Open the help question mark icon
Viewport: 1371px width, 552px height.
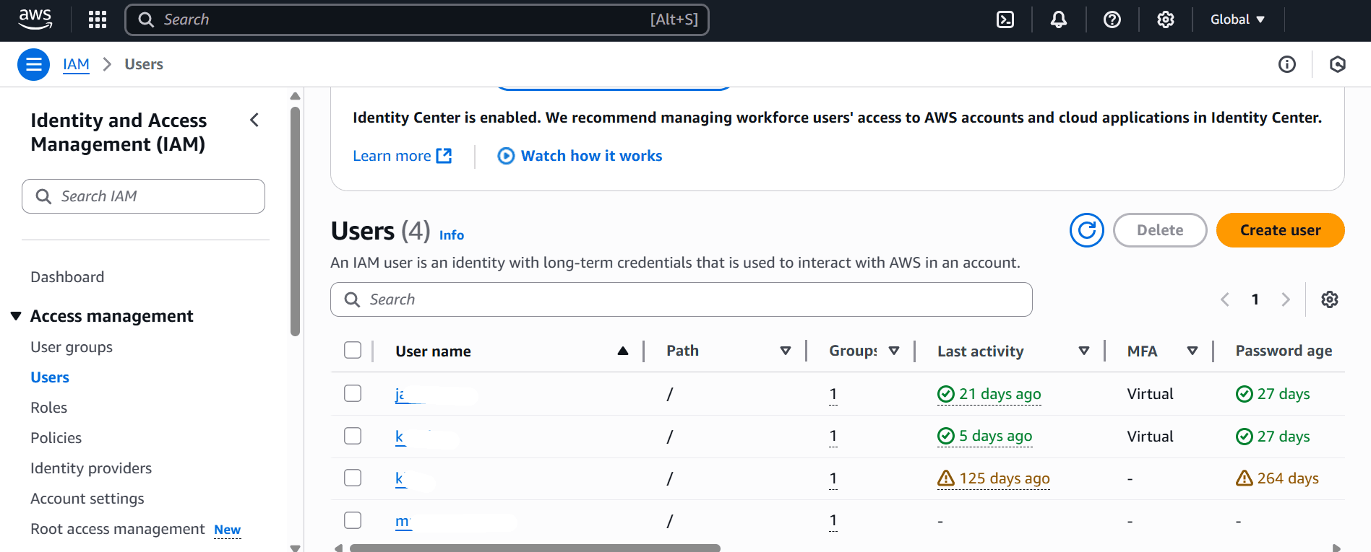(x=1112, y=19)
